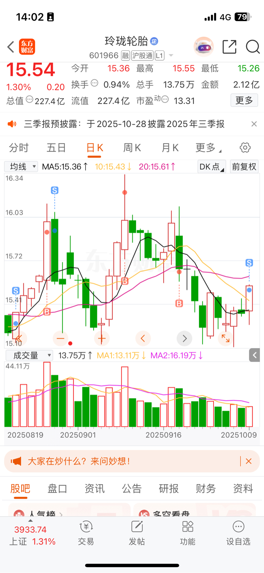Open 三季报预披露 announcement text
The height and width of the screenshot is (573, 264).
click(x=124, y=124)
